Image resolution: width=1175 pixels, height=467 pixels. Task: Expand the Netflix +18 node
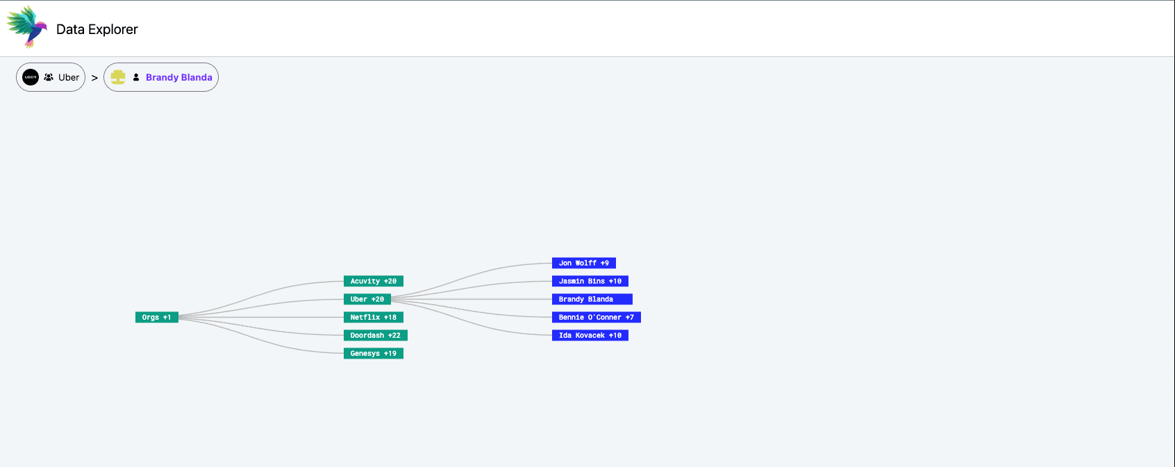374,318
